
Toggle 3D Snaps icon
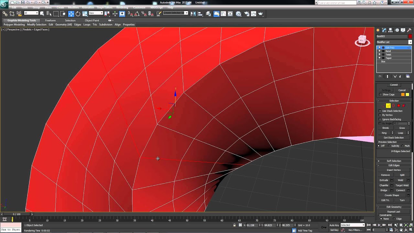click(x=130, y=14)
